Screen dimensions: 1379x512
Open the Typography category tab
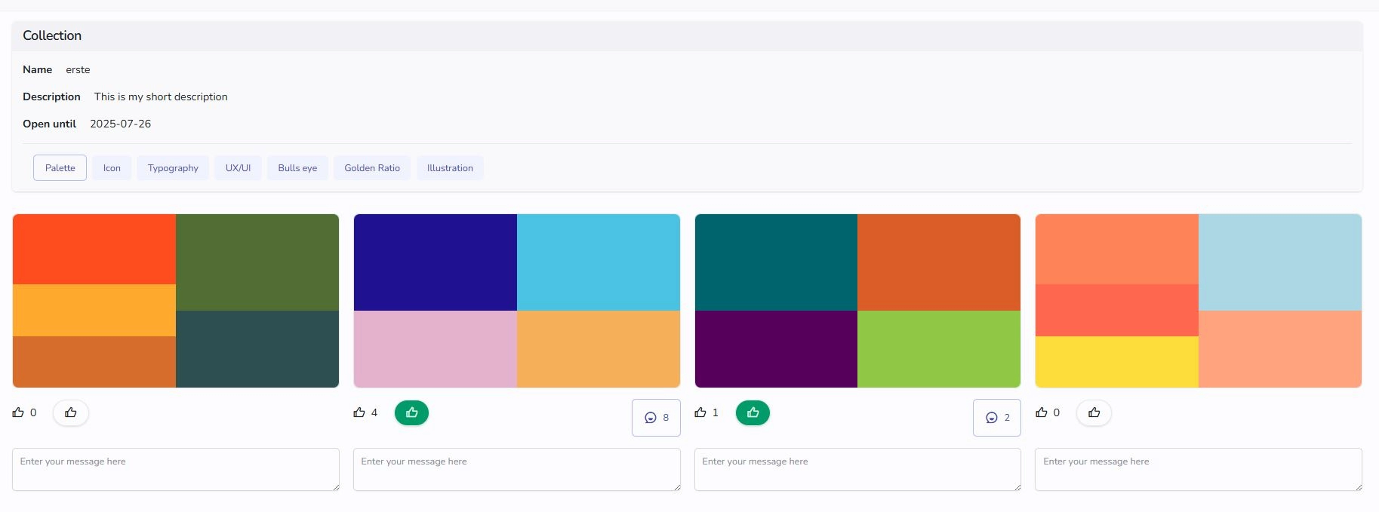[173, 167]
